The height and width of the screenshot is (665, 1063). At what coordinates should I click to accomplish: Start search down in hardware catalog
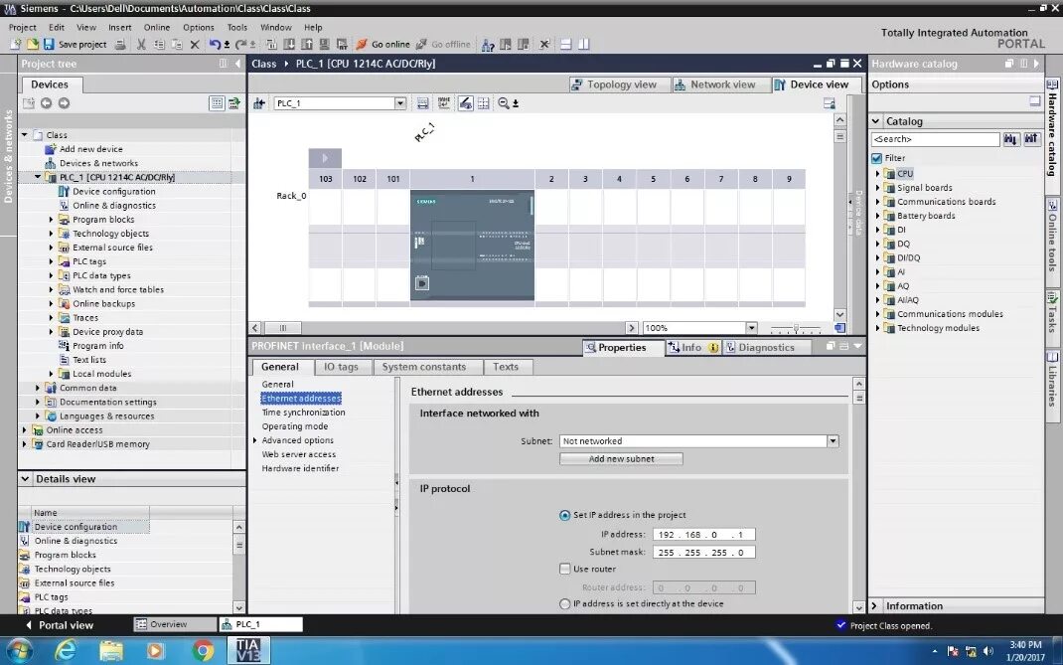1010,139
